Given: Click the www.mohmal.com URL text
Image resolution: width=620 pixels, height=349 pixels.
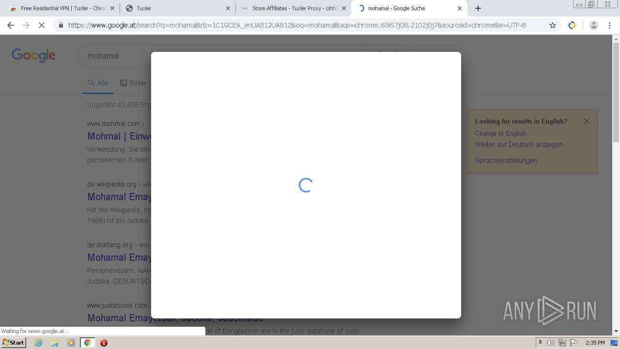Looking at the screenshot, I should click(113, 124).
